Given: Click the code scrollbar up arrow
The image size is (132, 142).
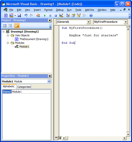Looking at the screenshot, I should (128, 29).
